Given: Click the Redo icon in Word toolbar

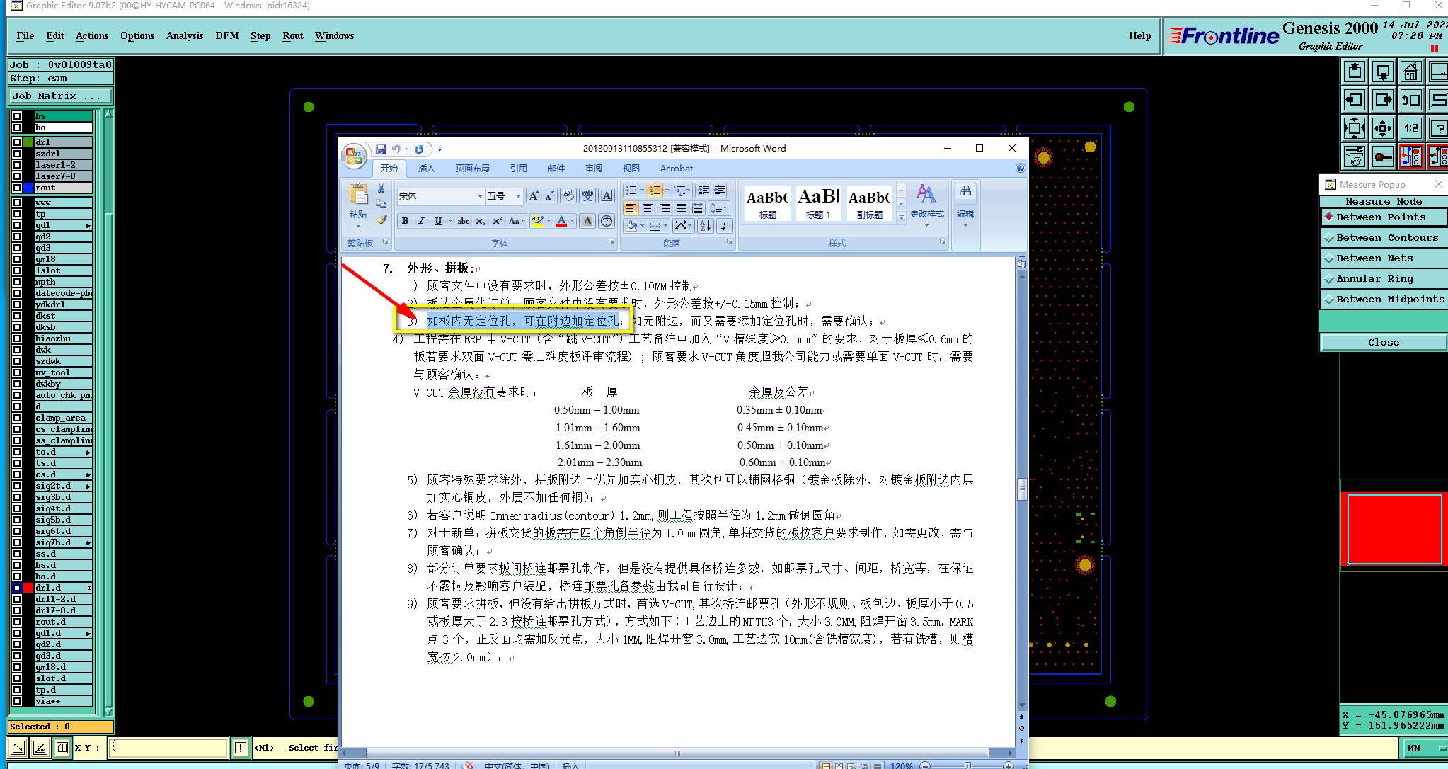Looking at the screenshot, I should pyautogui.click(x=419, y=149).
